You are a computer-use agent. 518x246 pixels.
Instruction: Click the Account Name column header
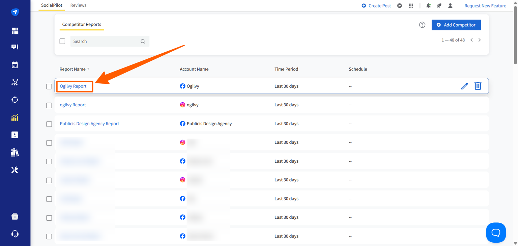click(194, 69)
